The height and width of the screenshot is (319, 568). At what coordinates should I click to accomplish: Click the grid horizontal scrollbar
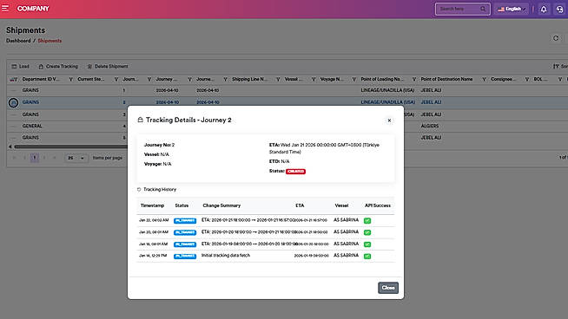tap(70, 146)
